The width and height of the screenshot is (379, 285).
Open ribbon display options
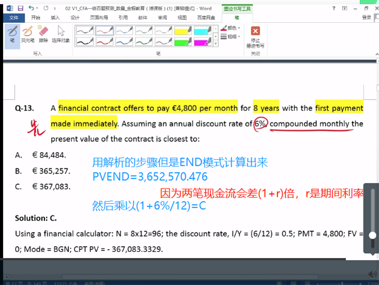point(345,8)
